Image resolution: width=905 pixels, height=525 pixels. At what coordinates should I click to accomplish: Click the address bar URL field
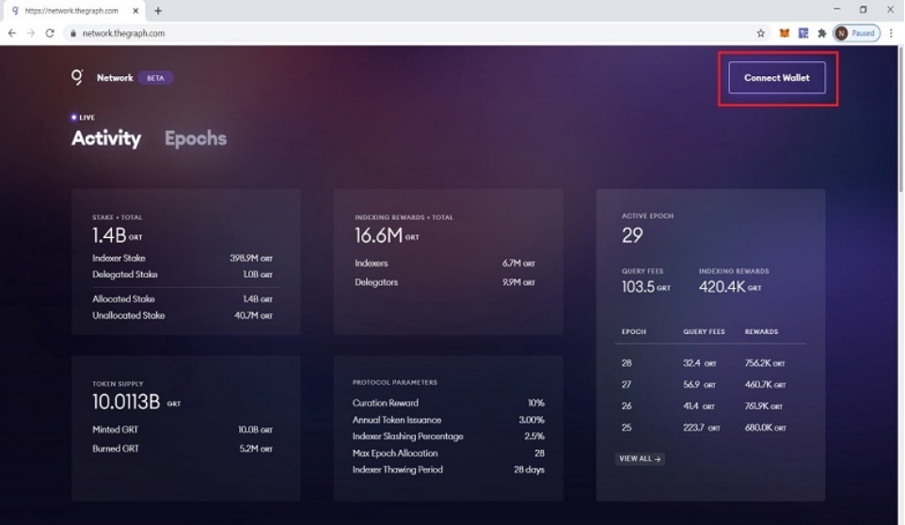[410, 34]
